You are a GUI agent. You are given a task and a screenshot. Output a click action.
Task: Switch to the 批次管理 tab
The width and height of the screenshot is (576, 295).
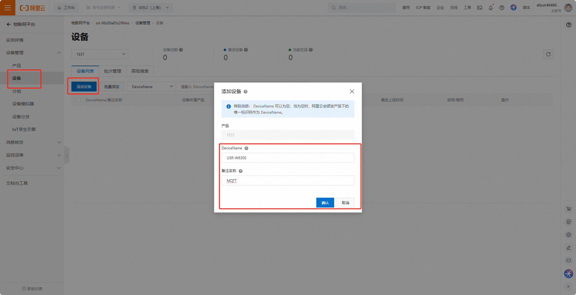(112, 71)
